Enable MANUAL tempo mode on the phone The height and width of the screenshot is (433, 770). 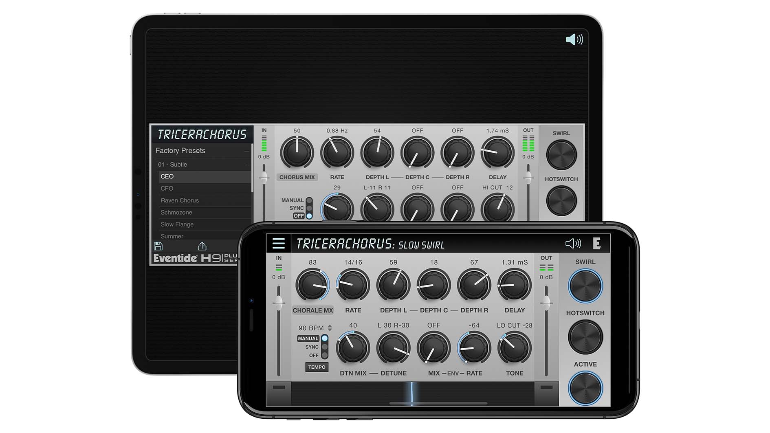coord(309,338)
